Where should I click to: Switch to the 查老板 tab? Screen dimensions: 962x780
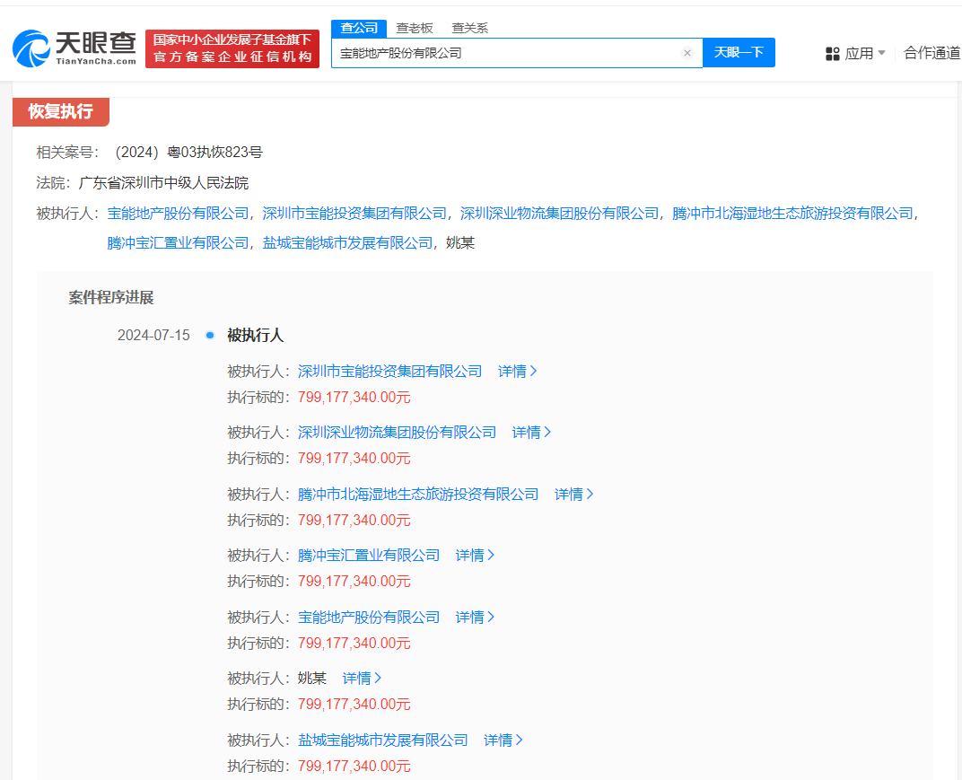click(x=414, y=28)
